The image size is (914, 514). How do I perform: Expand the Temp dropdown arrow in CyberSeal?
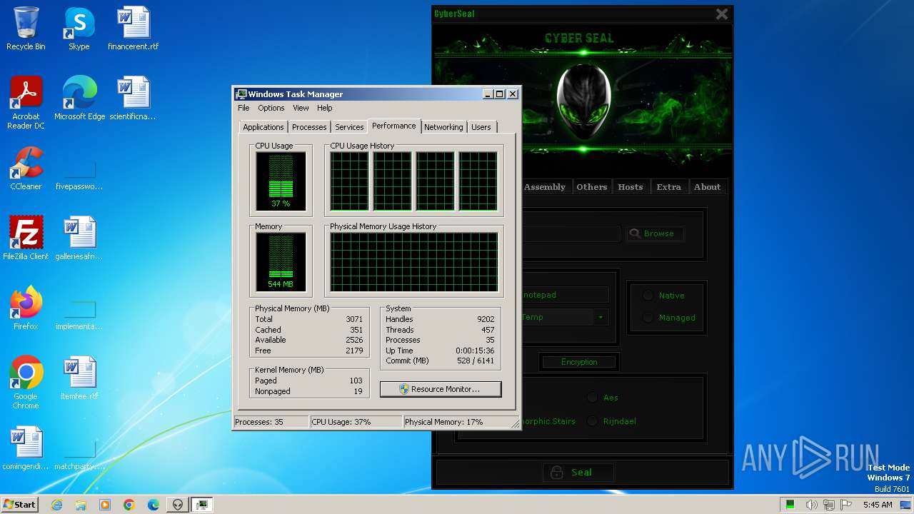tap(601, 317)
